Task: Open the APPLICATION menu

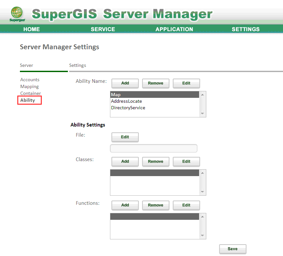Action: (x=174, y=29)
